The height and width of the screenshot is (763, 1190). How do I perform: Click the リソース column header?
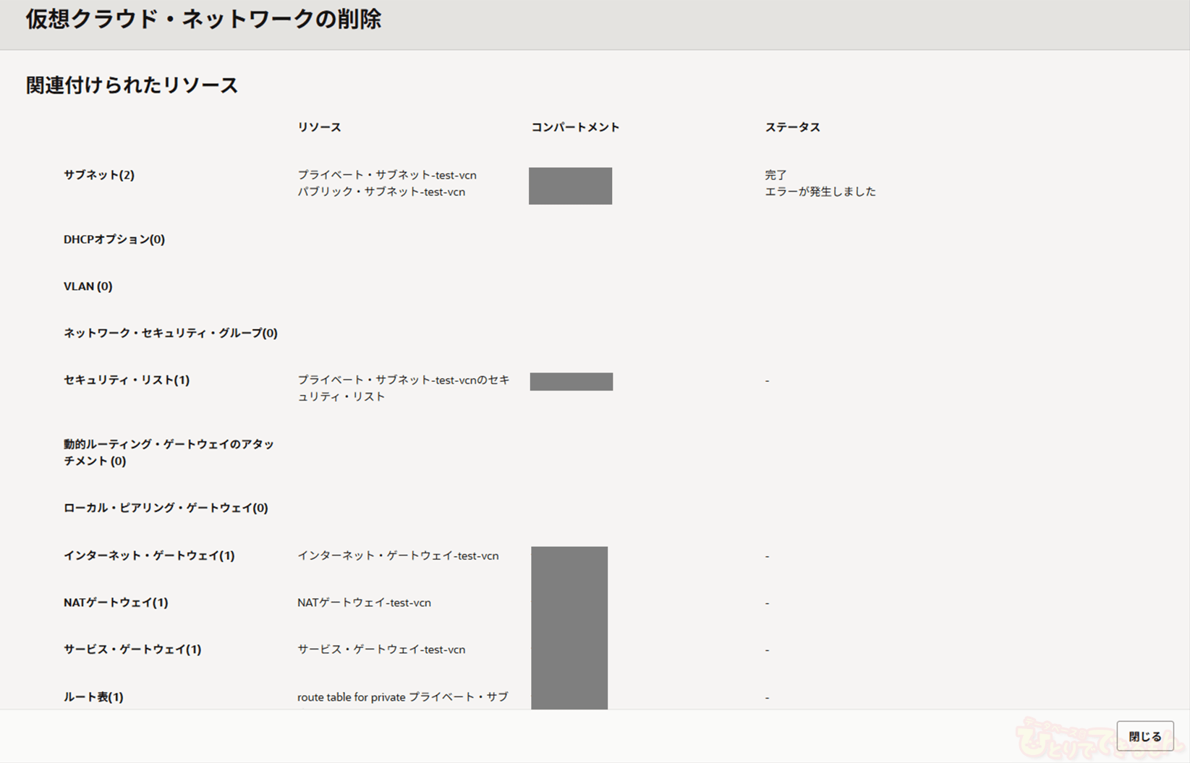coord(319,127)
